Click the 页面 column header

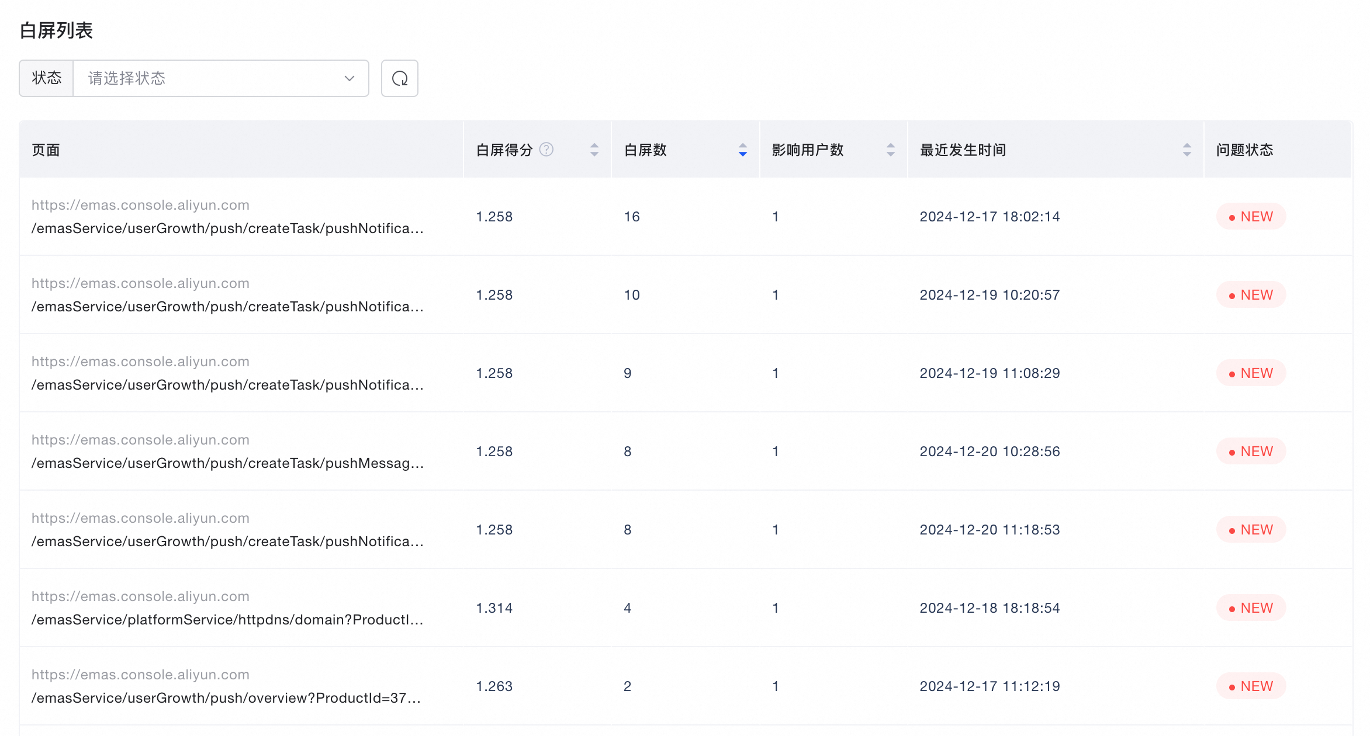click(241, 150)
